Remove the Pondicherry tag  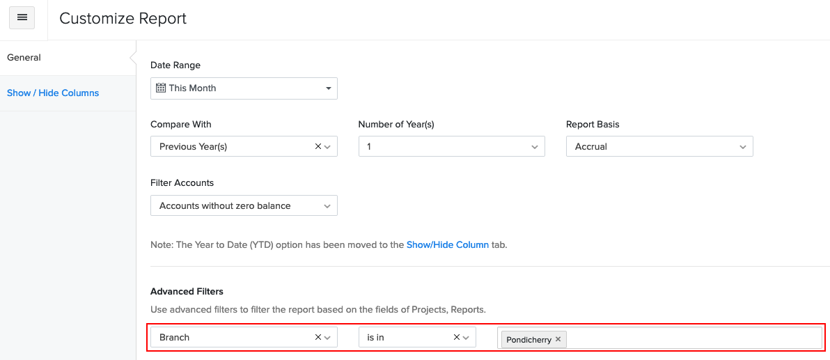(x=558, y=340)
